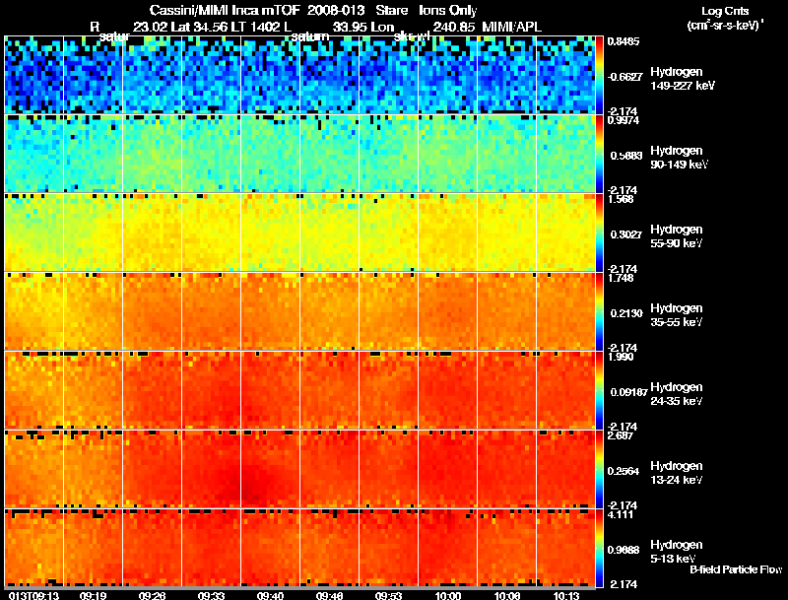Viewport: 788px width, 600px height.
Task: Click the 'Hydrogen 35-55 keV' label
Action: (x=677, y=314)
